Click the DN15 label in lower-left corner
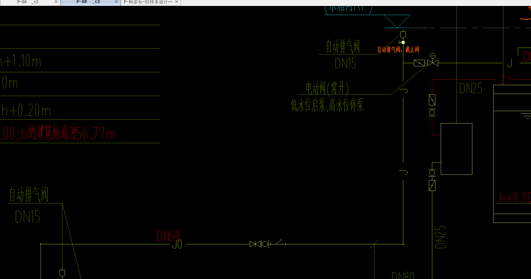531x279 pixels. coord(28,217)
